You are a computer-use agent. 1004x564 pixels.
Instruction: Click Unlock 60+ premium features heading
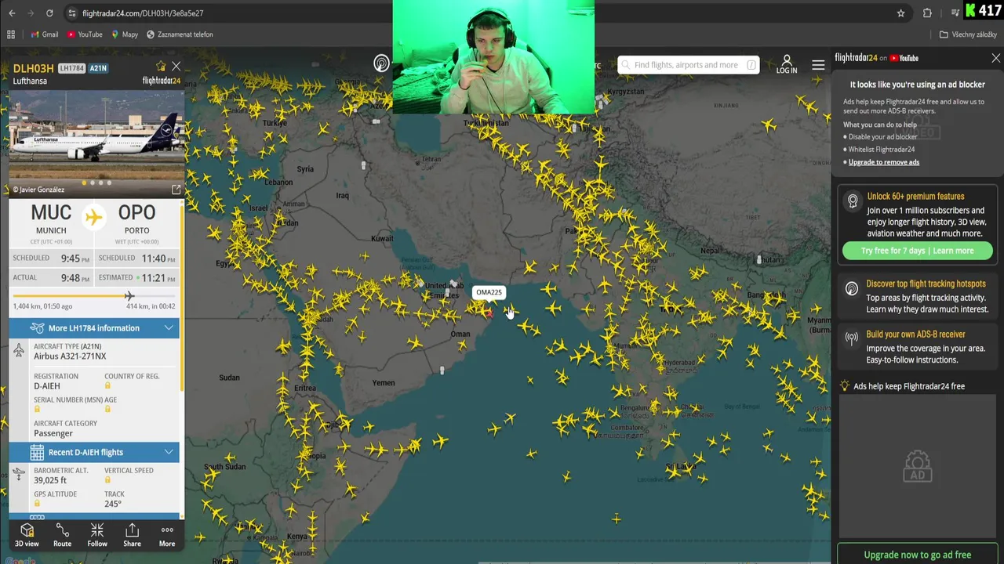point(915,197)
